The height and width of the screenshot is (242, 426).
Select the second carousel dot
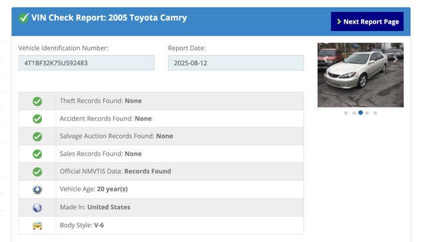(x=354, y=113)
